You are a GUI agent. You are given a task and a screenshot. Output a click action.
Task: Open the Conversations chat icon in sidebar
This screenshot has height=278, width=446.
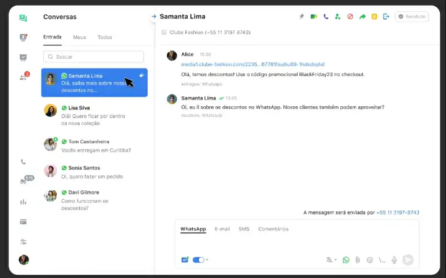(23, 19)
